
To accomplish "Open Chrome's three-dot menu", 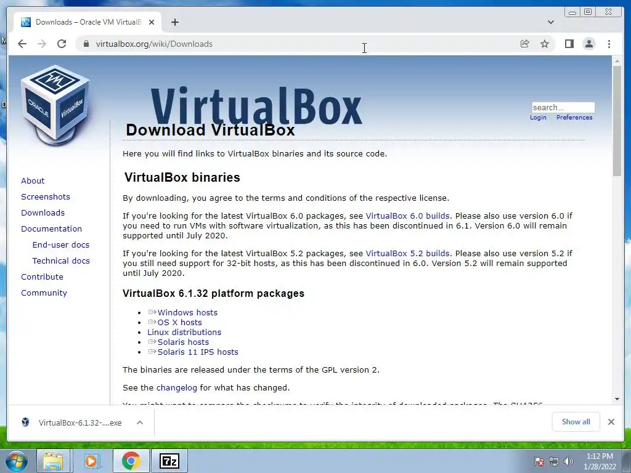I will pyautogui.click(x=609, y=44).
